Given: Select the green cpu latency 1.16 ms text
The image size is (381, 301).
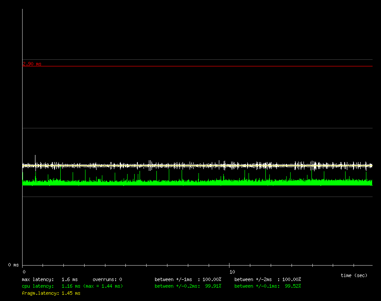Looking at the screenshot, I should (x=51, y=286).
